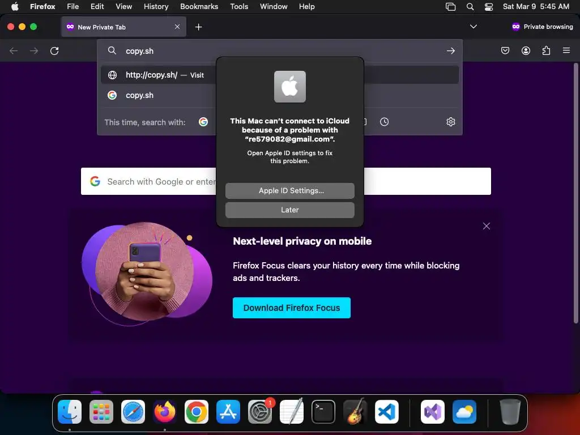580x435 pixels.
Task: Open the View menu
Action: click(x=123, y=6)
